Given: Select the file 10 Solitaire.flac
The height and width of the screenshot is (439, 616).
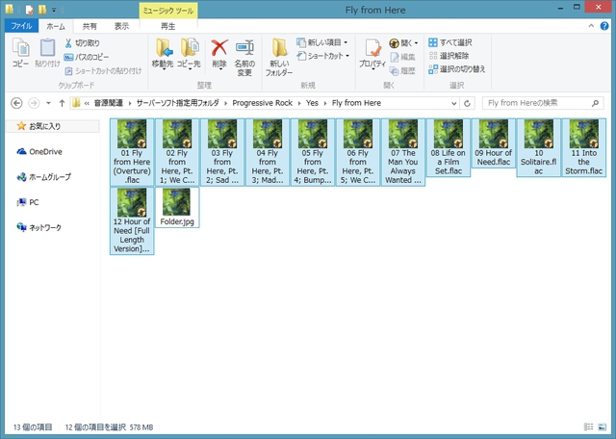Looking at the screenshot, I should coord(539,147).
